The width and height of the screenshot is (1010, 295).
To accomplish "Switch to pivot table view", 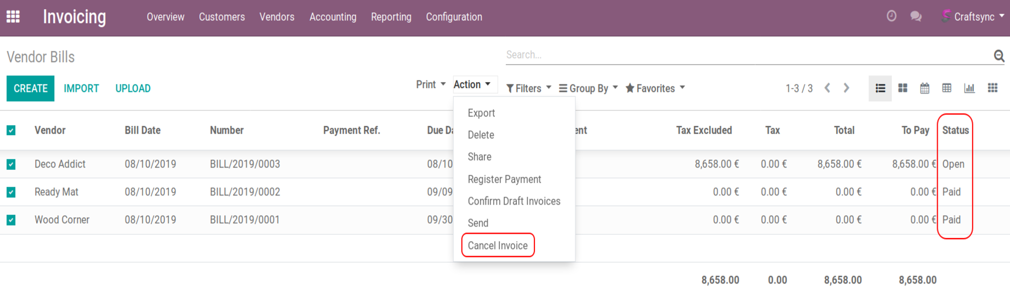I will pos(946,88).
